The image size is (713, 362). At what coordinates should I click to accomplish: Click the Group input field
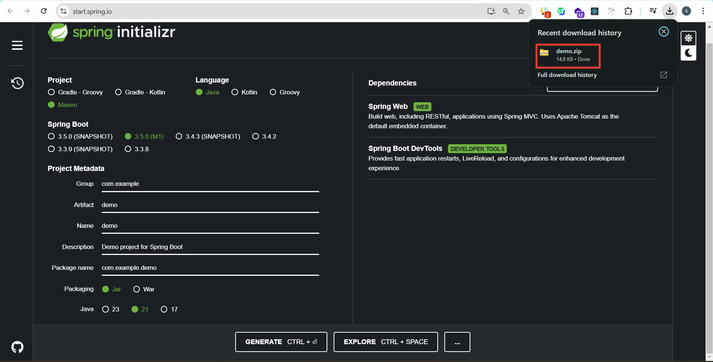(210, 184)
